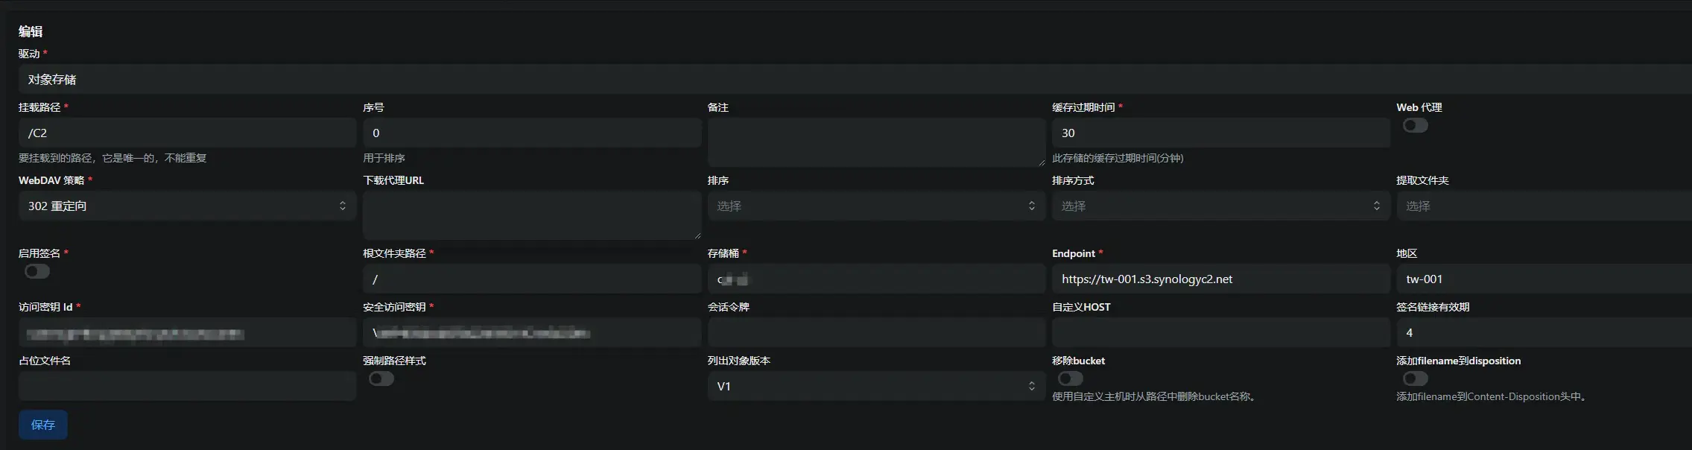The width and height of the screenshot is (1692, 450).
Task: Open the 提取文件夹 select dropdown
Action: pyautogui.click(x=1542, y=206)
